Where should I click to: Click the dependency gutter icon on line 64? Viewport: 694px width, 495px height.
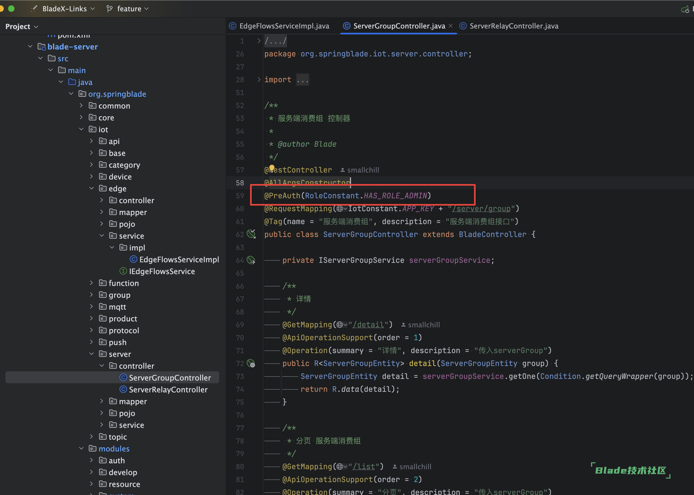click(251, 260)
